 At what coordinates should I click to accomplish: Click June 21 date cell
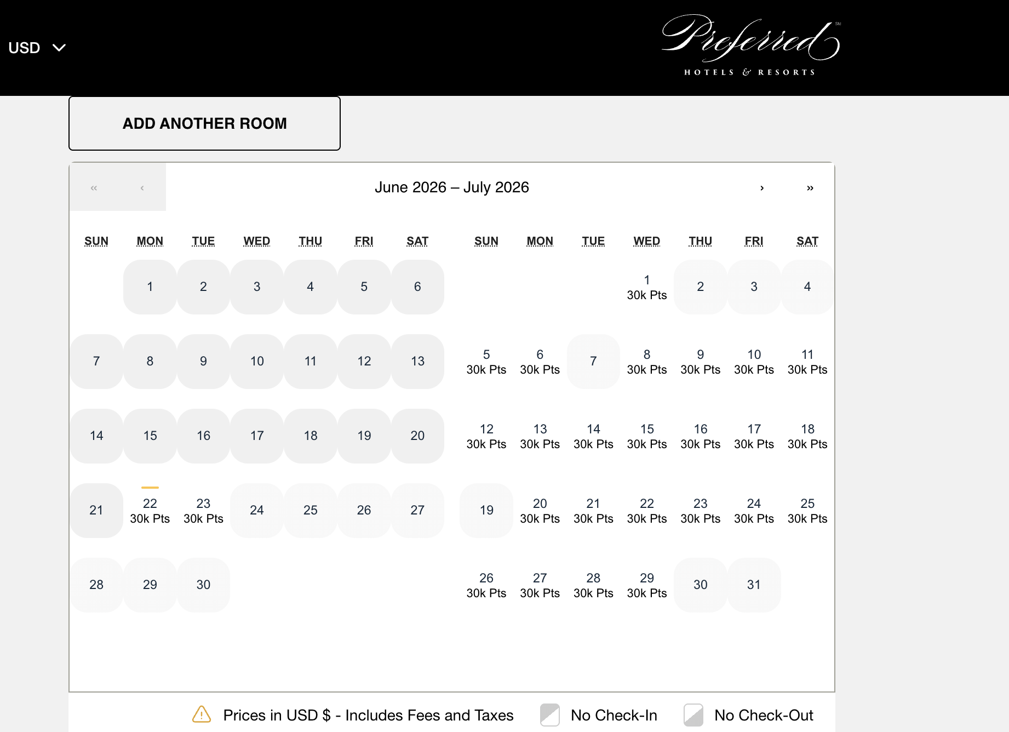point(96,511)
